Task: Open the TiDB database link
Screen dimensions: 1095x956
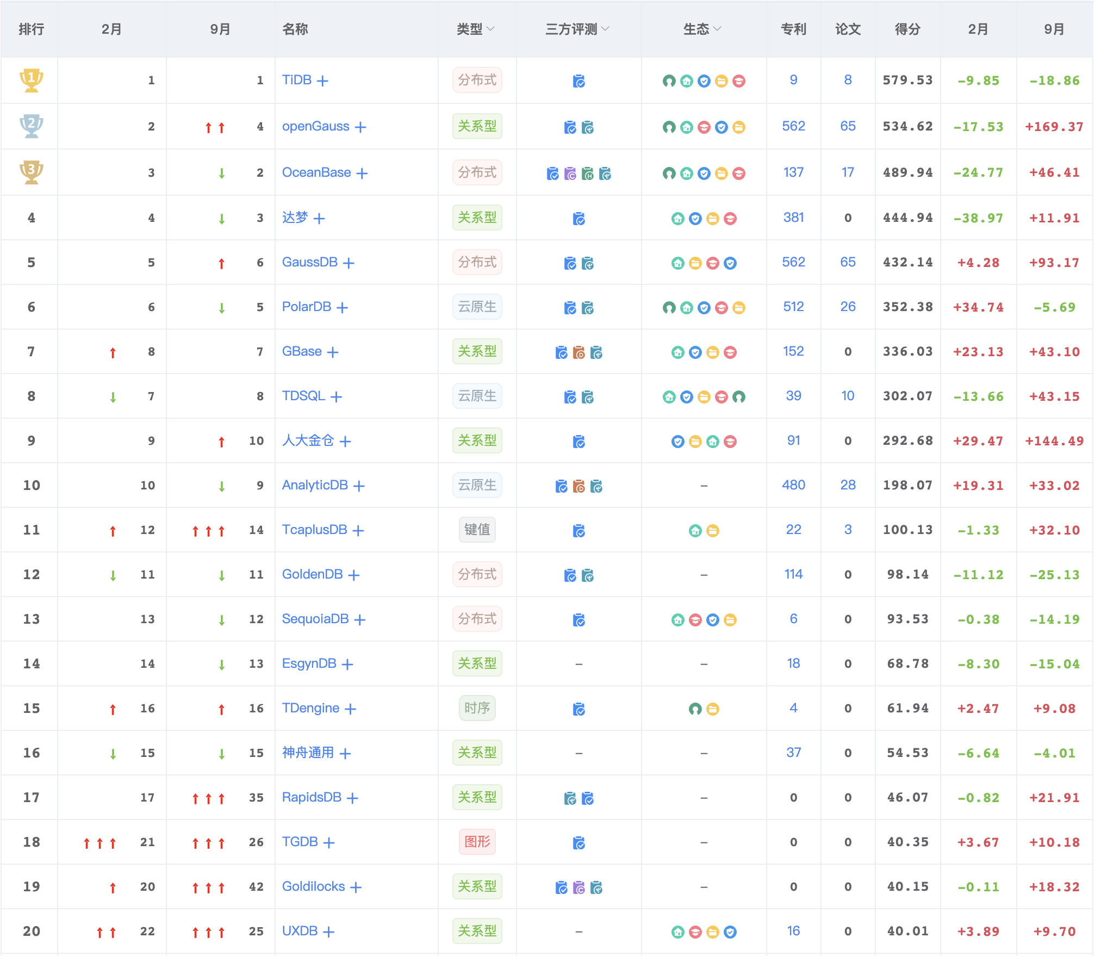Action: point(297,80)
